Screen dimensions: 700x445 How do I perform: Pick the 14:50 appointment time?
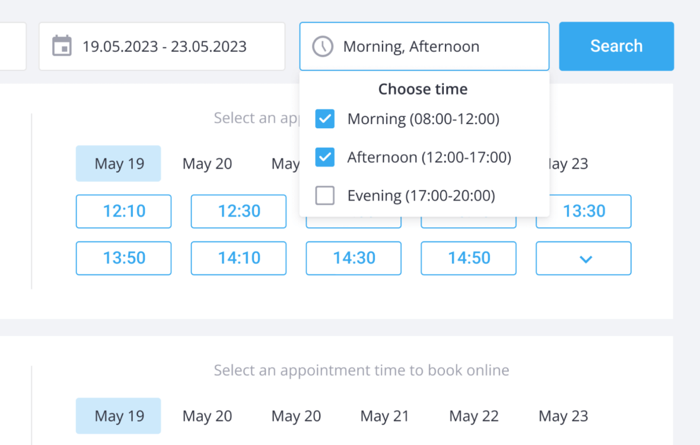[468, 259]
